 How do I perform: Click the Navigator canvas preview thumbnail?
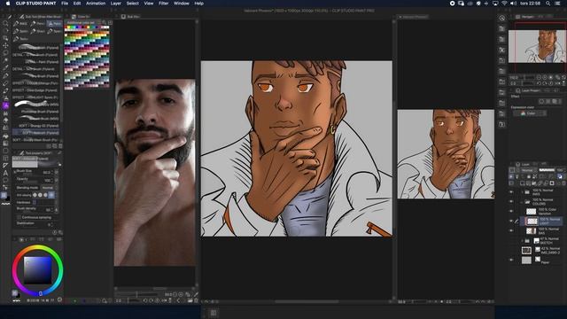point(537,46)
